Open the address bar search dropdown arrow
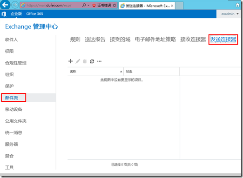Image resolution: width=243 pixels, height=178 pixels. click(x=88, y=6)
